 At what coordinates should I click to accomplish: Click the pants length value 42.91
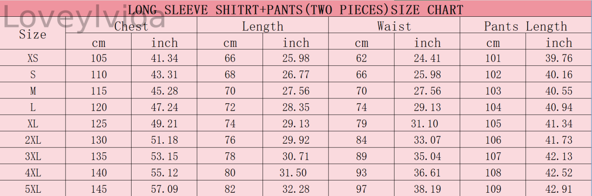click(x=559, y=189)
